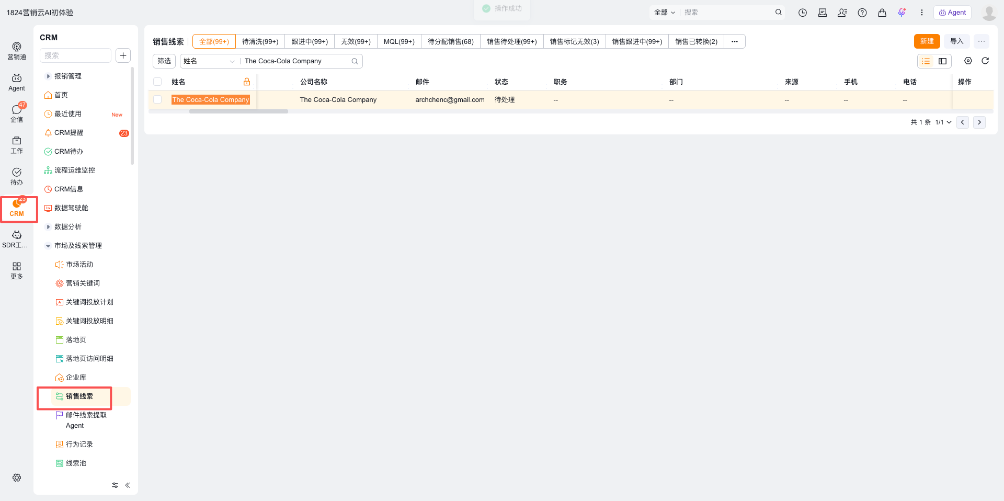Open Agent in the left rail

click(17, 83)
